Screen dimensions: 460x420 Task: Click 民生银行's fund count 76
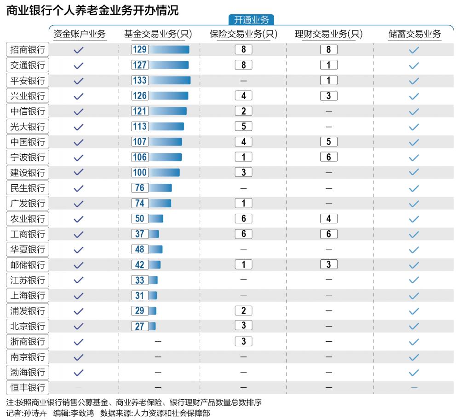[140, 188]
